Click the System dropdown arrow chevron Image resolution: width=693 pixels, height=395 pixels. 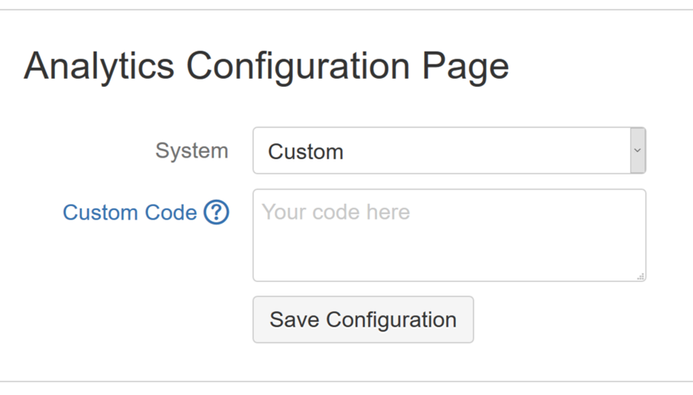click(x=637, y=151)
